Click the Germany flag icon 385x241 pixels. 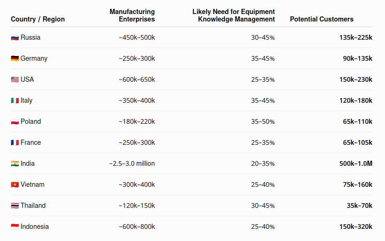pos(15,59)
